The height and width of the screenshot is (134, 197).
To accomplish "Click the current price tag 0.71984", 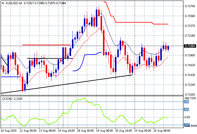I will click(x=190, y=46).
